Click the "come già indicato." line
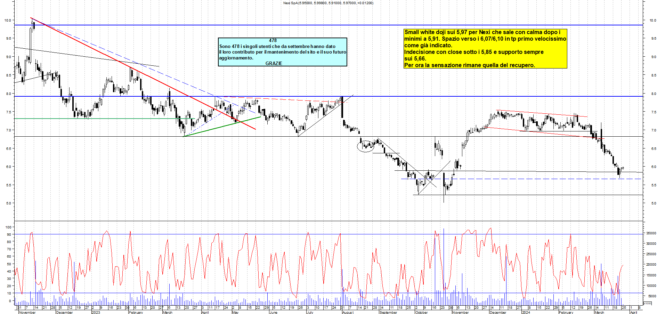657x314 pixels. 428,45
